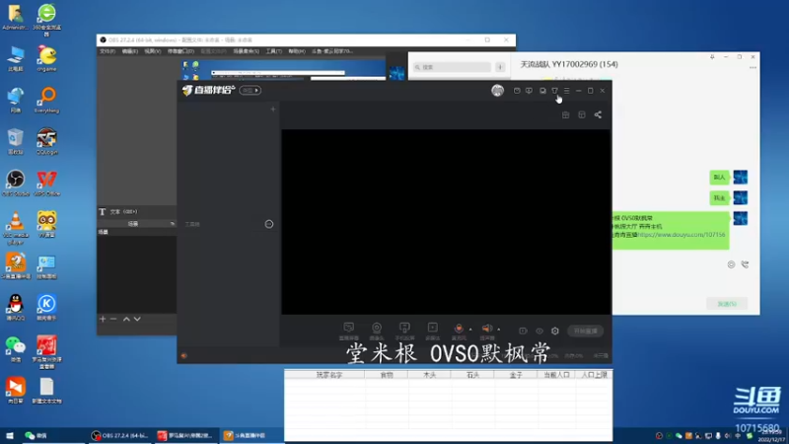This screenshot has width=789, height=444.
Task: Open the gear settings icon below preview
Action: pyautogui.click(x=555, y=331)
